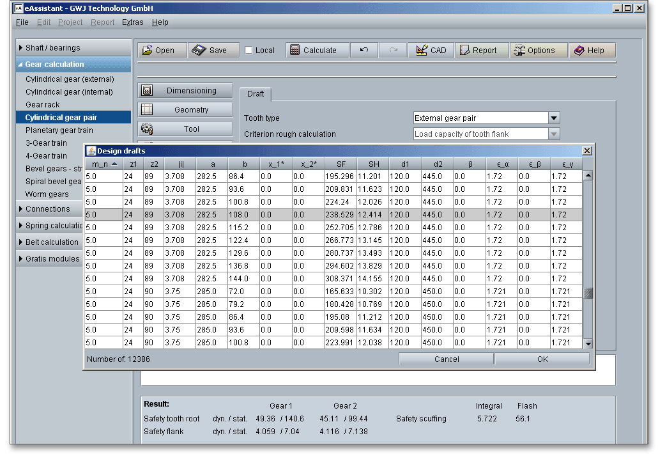Viewport: 658px width, 454px height.
Task: Open the CAD export tool
Action: [431, 51]
